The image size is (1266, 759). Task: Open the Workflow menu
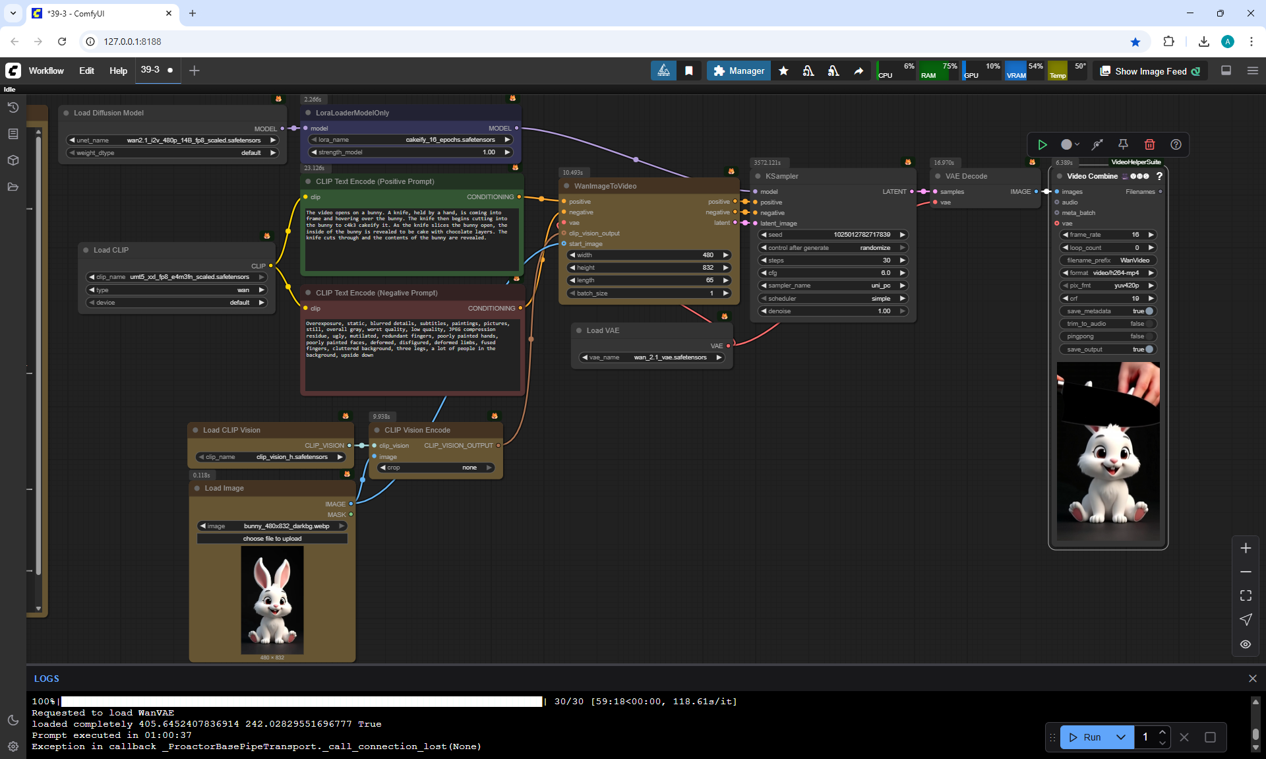(x=46, y=71)
